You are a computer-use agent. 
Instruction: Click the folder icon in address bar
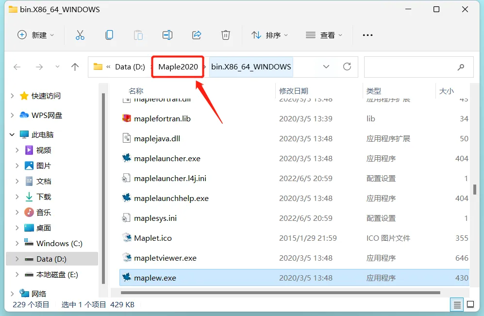point(98,67)
